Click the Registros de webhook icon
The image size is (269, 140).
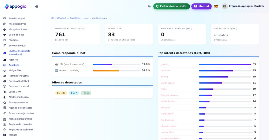coord(4,129)
